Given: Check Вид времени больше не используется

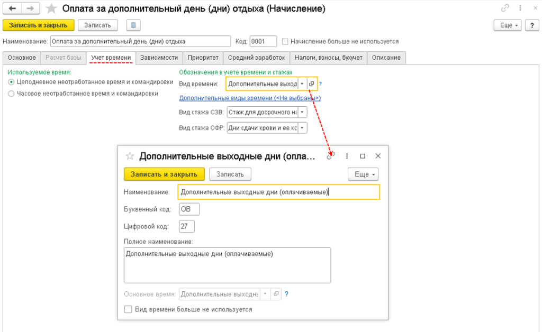Looking at the screenshot, I should point(128,309).
